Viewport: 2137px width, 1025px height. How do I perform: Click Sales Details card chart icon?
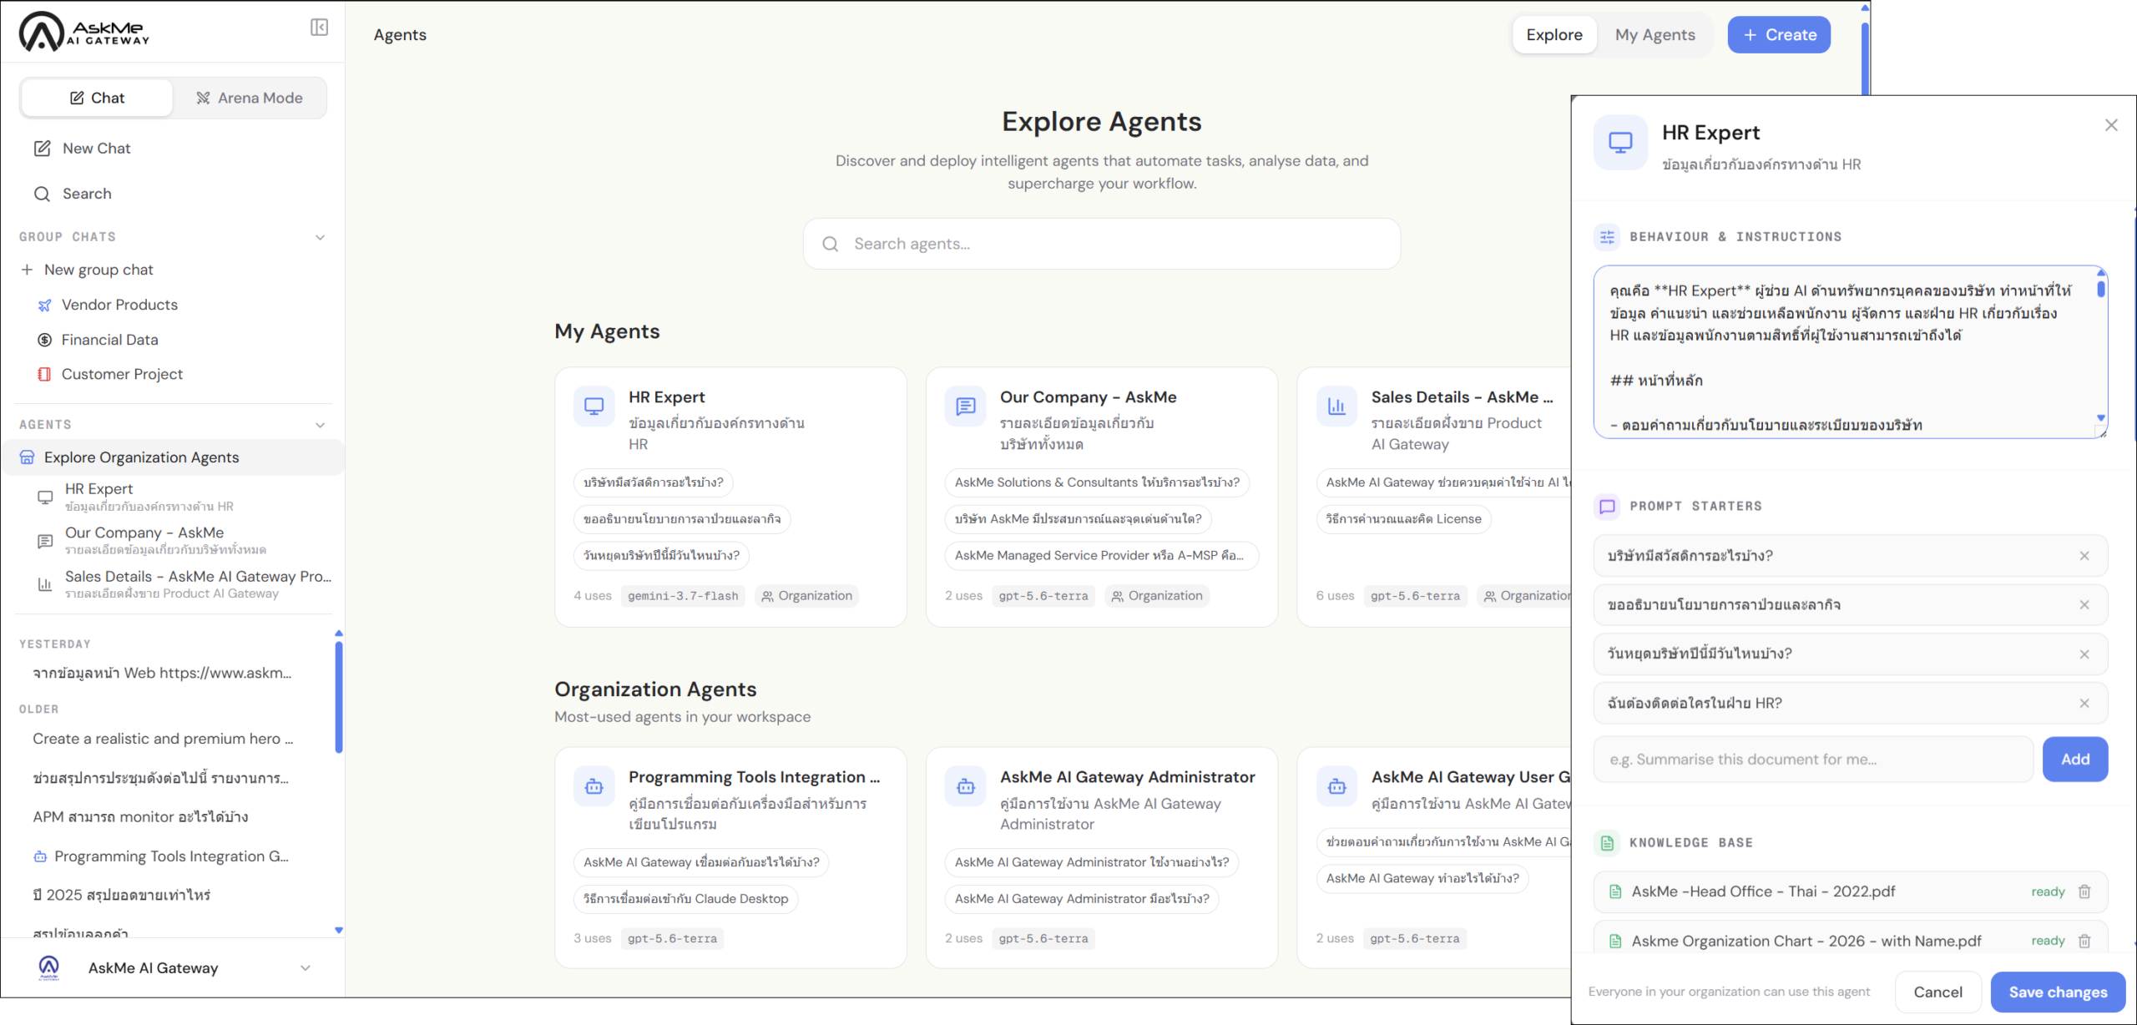pos(1336,406)
